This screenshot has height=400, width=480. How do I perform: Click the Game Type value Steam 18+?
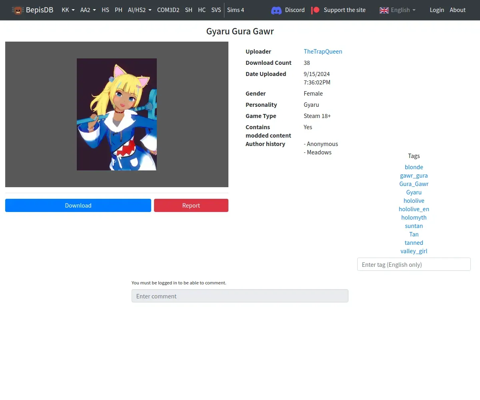coord(317,116)
